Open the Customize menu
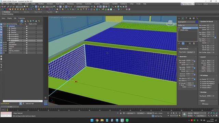Screen dimensions: 219x123 click(88, 4)
